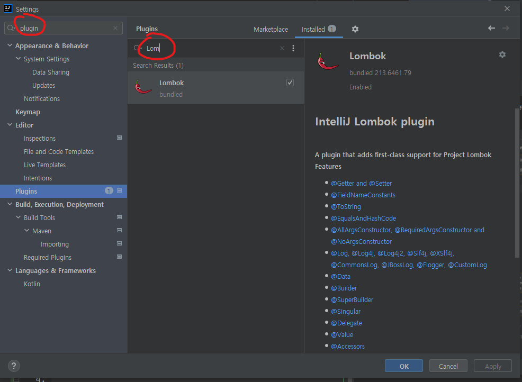Viewport: 522px width, 382px height.
Task: Click project-level icon next to Inspections
Action: pyautogui.click(x=119, y=138)
